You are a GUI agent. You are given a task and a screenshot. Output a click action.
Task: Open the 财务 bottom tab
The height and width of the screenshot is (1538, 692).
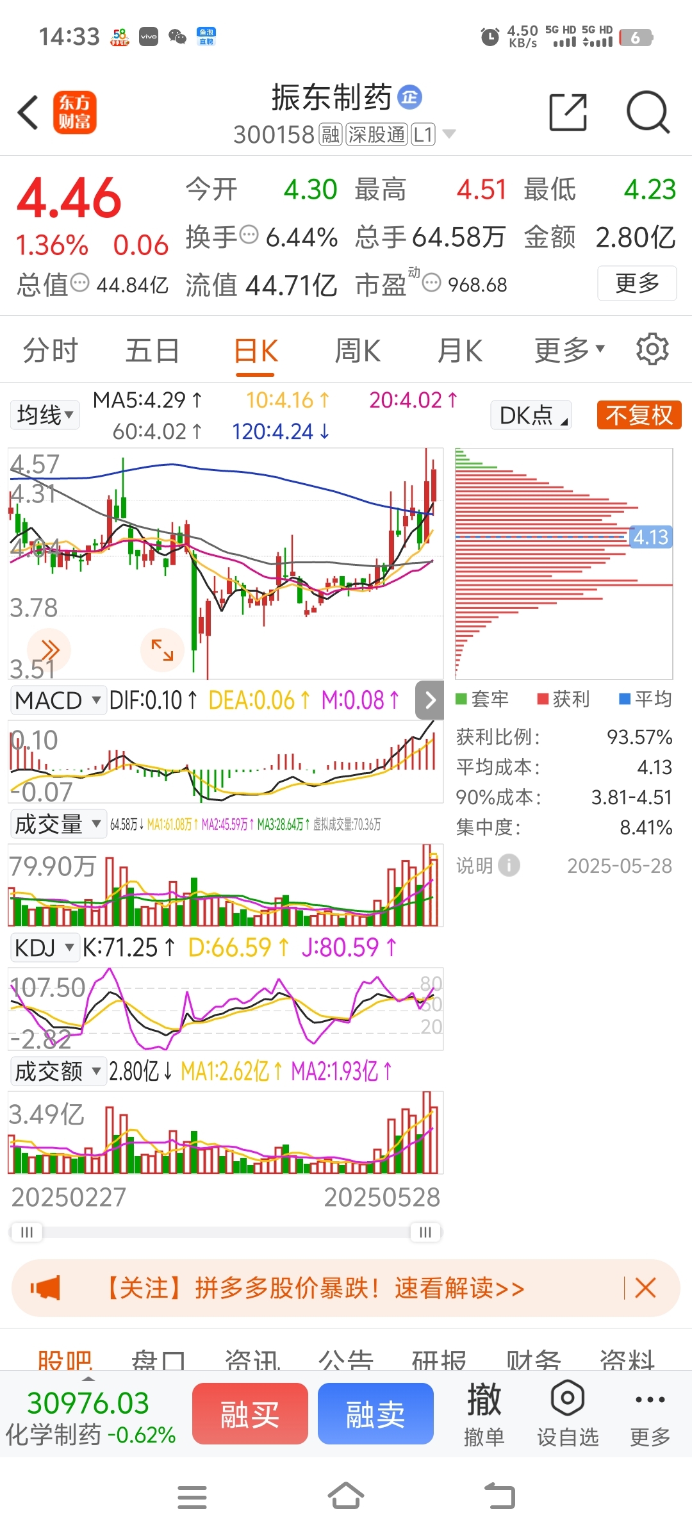tap(533, 1359)
